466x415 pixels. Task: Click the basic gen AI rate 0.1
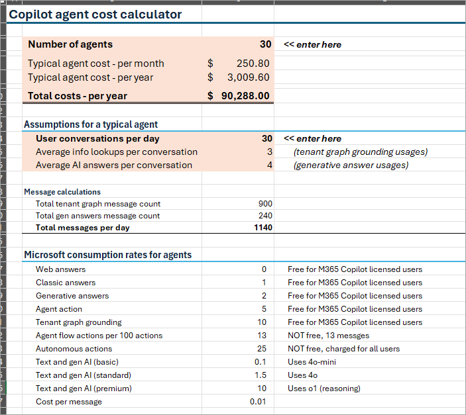pos(261,362)
